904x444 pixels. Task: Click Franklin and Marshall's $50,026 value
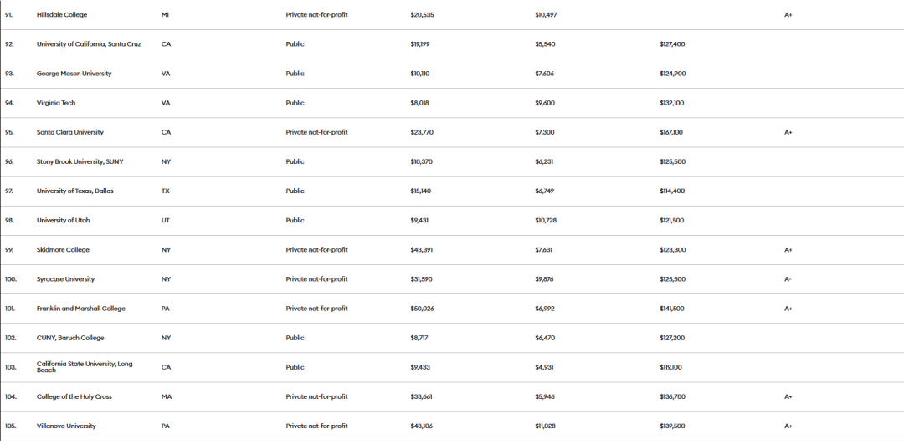(422, 309)
